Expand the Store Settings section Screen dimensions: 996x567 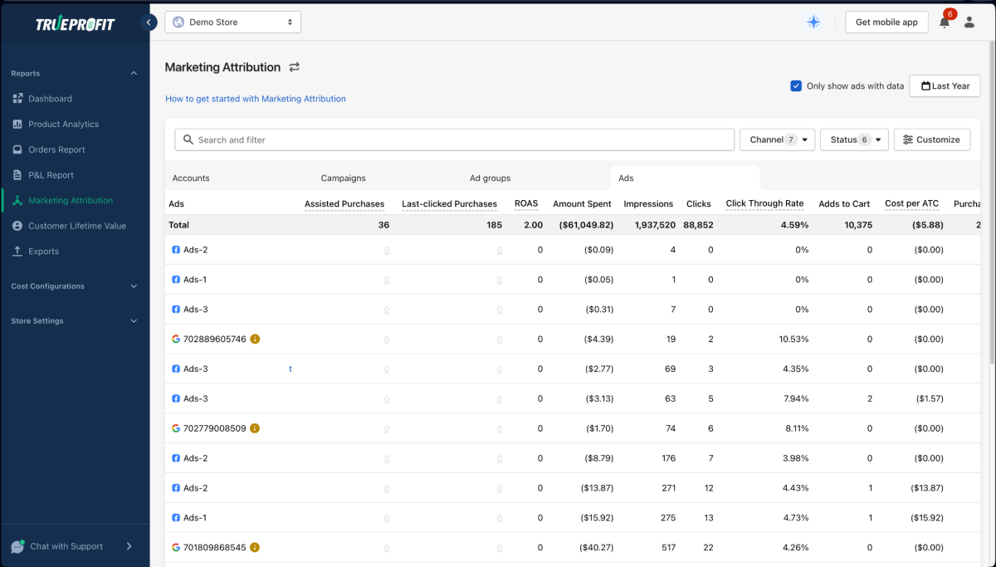click(x=134, y=321)
